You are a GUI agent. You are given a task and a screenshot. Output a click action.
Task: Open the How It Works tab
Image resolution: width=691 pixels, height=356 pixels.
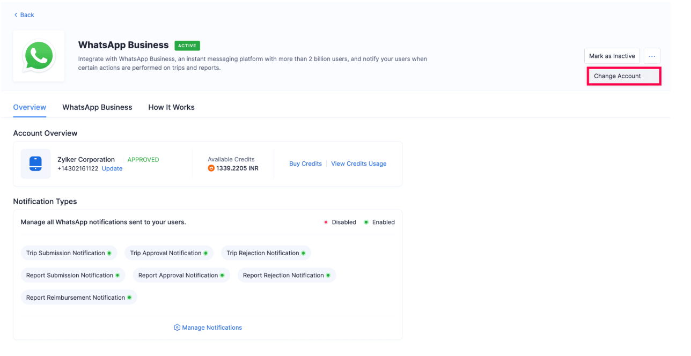coord(171,107)
